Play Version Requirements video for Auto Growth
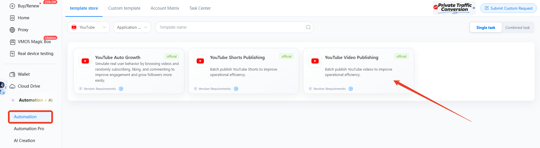The image size is (540, 148). click(121, 89)
